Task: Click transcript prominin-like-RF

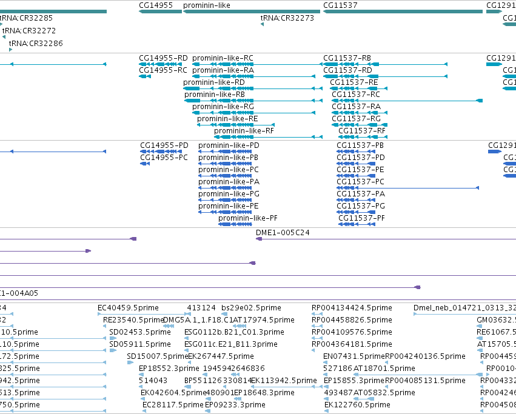Action: [x=244, y=132]
